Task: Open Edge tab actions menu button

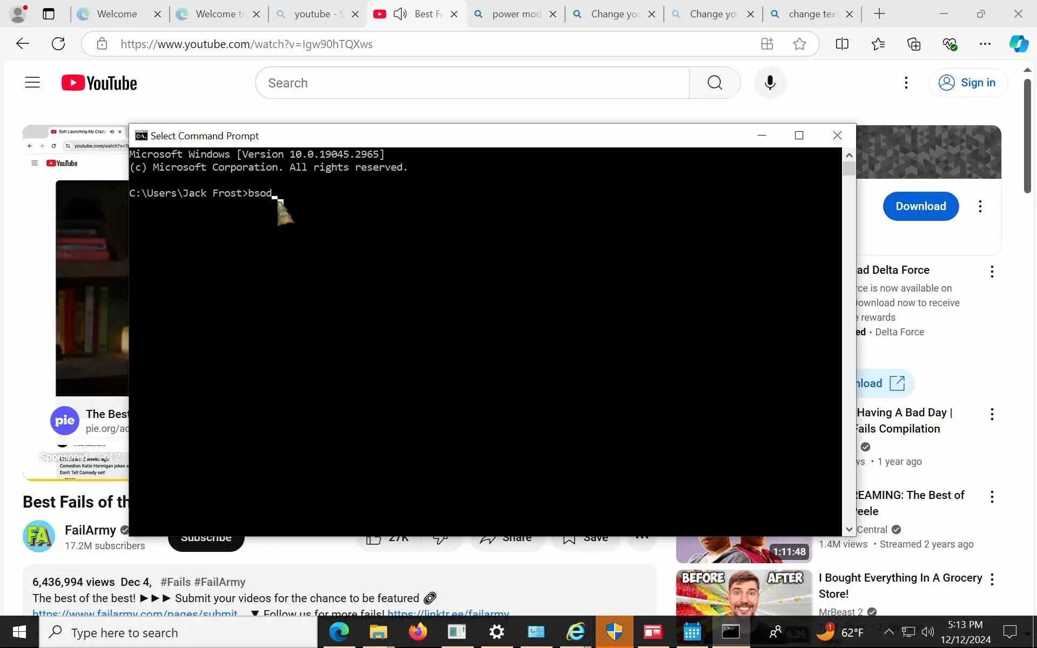Action: pyautogui.click(x=49, y=14)
